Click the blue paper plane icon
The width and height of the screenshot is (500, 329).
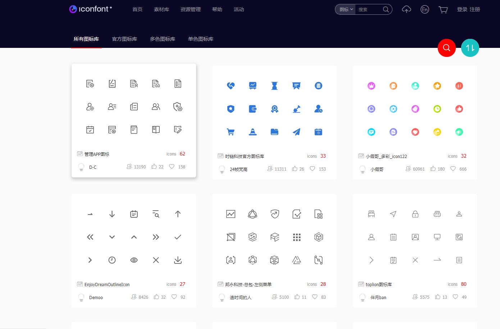(296, 132)
